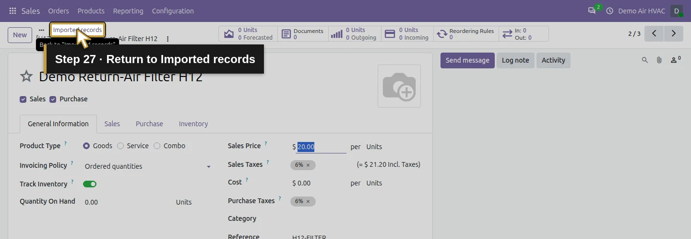Show help for Cost field

[247, 180]
